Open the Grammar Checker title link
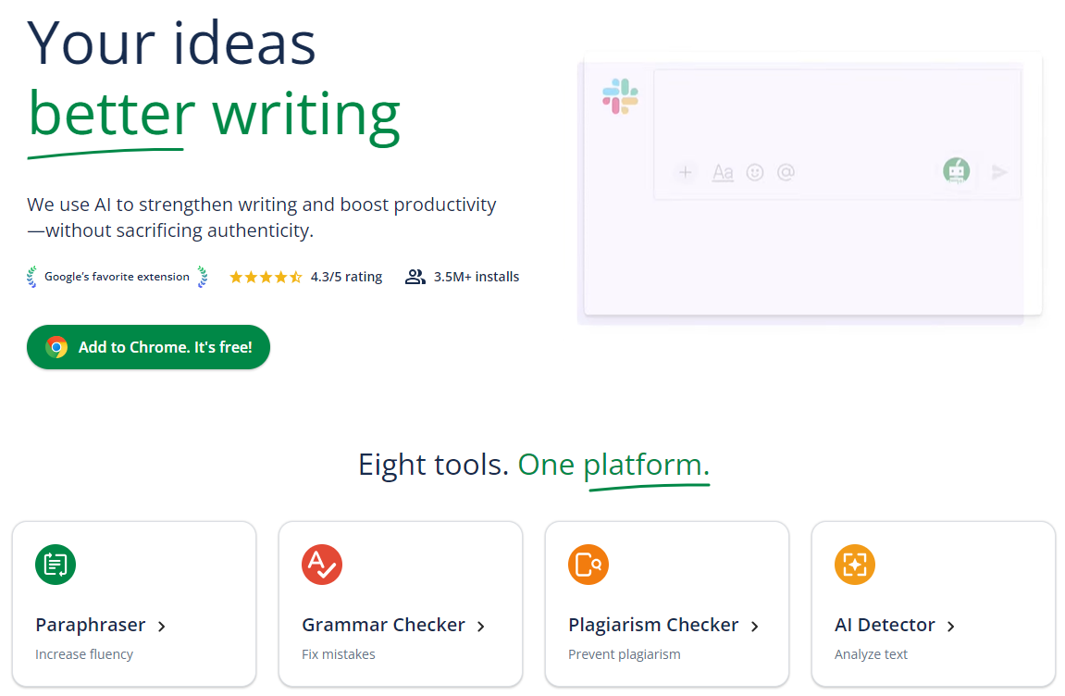Screen dimensions: 1065x696 (383, 625)
